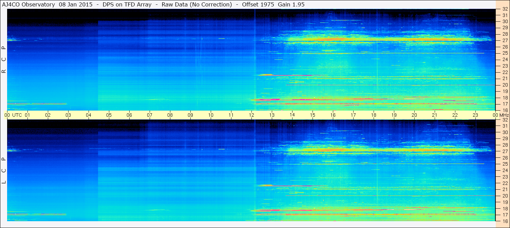
Task: Select the 31 MHz tick in LCP panel
Action: 505,126
